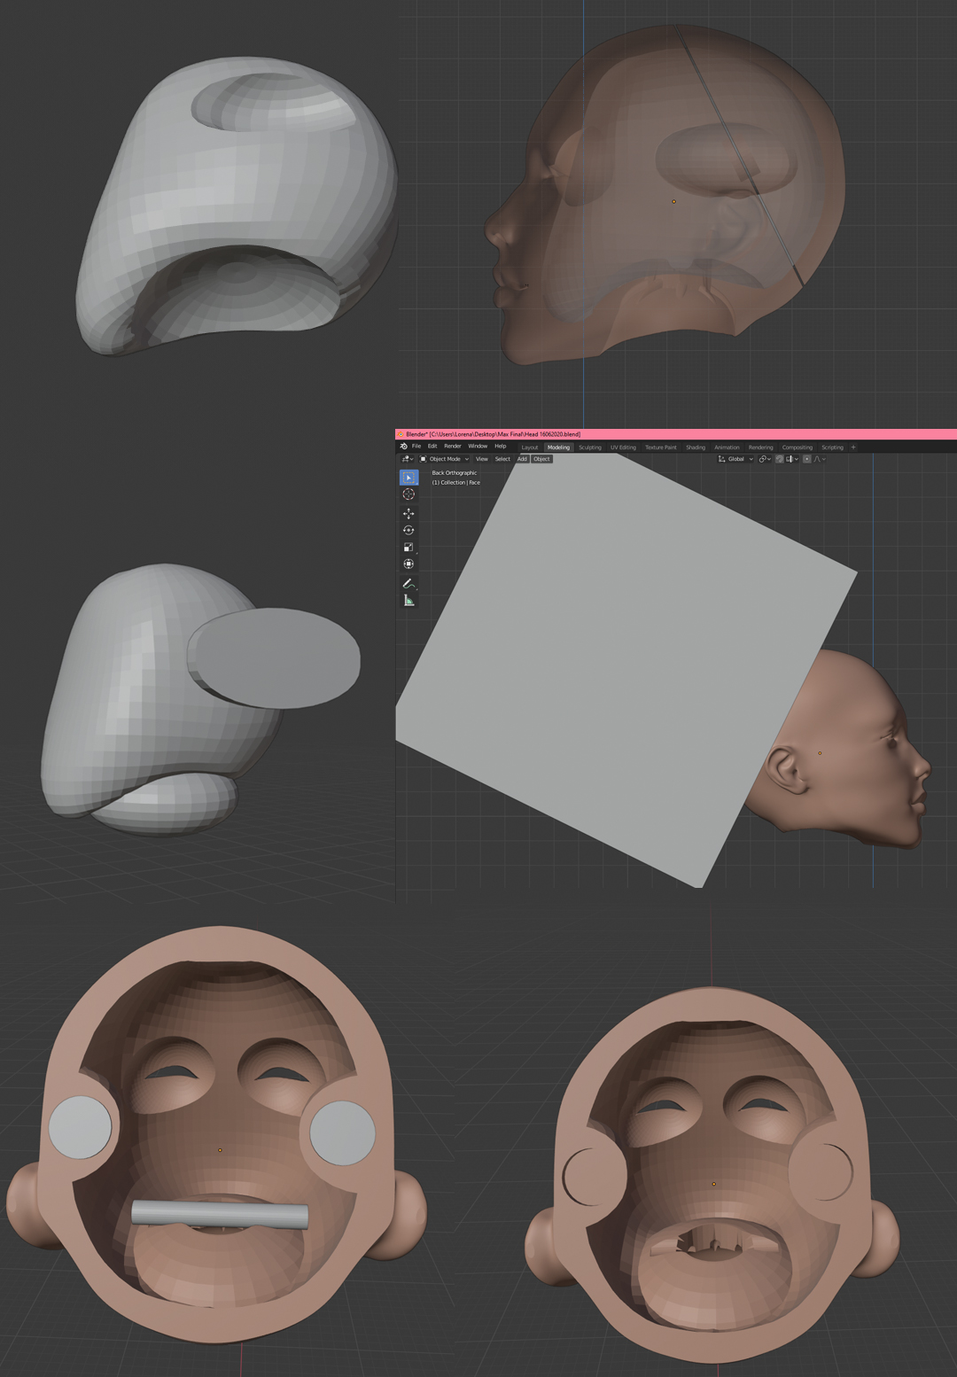Screen dimensions: 957x1377
Task: Open the Global transform orientation dropdown
Action: (x=735, y=459)
